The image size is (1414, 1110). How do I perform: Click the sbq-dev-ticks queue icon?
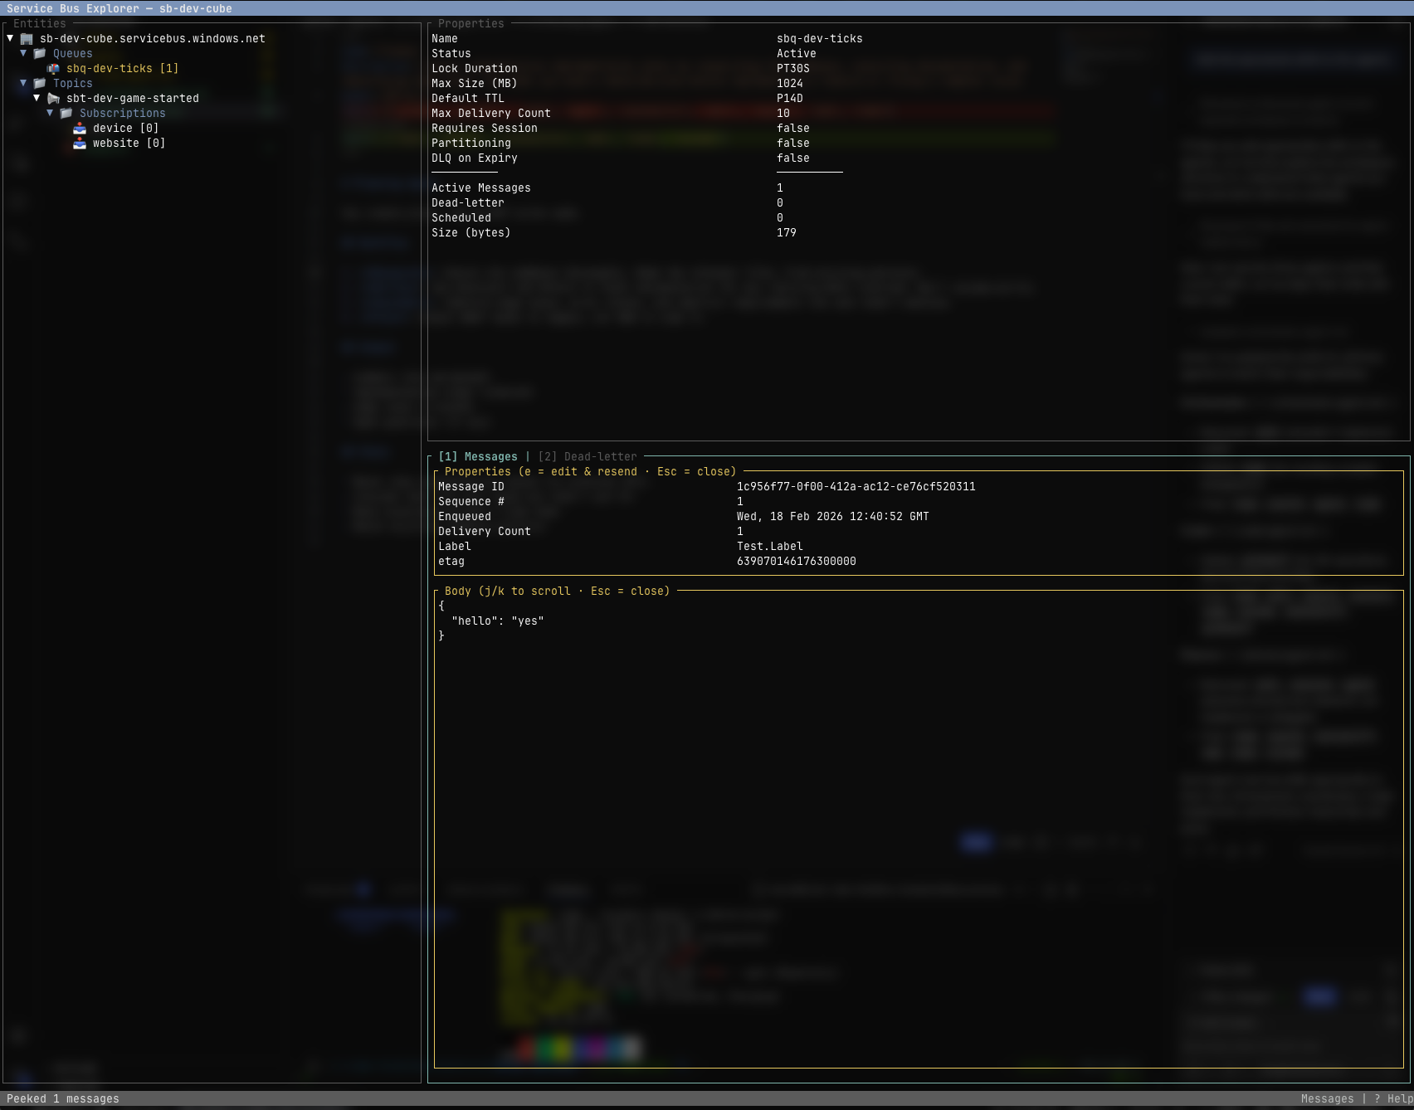(x=53, y=69)
